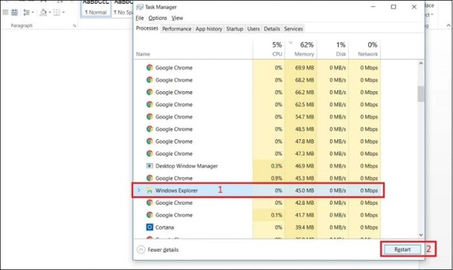Sort processes by the CPU column header
This screenshot has height=270, width=453.
277,54
